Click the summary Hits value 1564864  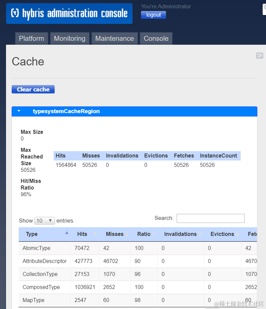(x=66, y=165)
